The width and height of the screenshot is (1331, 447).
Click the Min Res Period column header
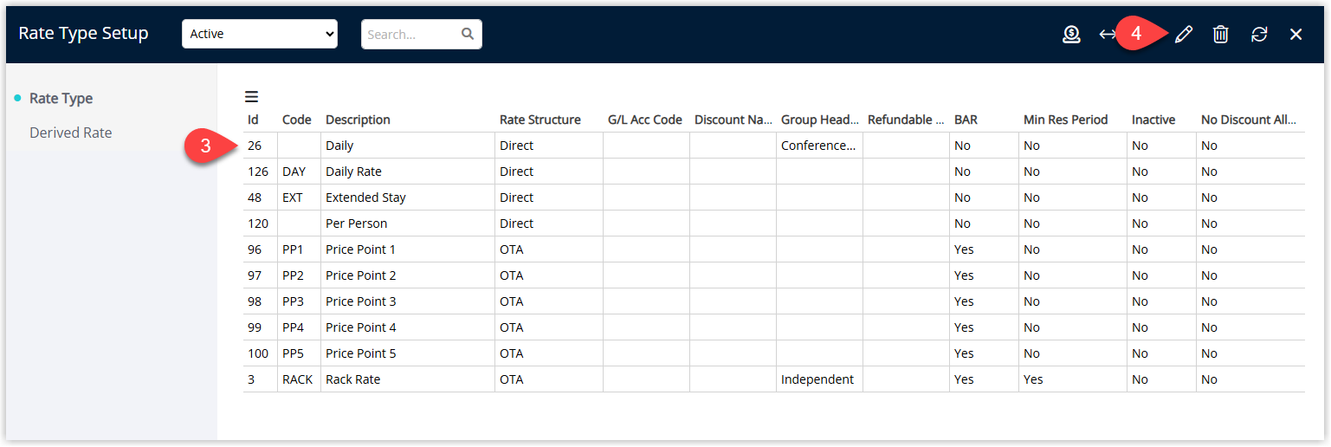point(1066,120)
